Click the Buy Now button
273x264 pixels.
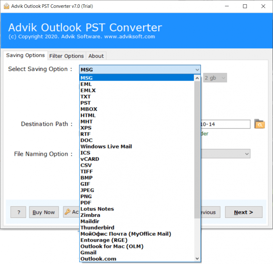coord(44,212)
